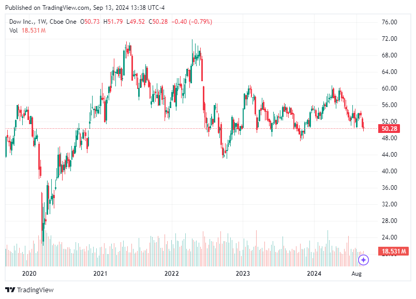Select the Aug label on time axis
The image size is (416, 299).
(x=356, y=274)
